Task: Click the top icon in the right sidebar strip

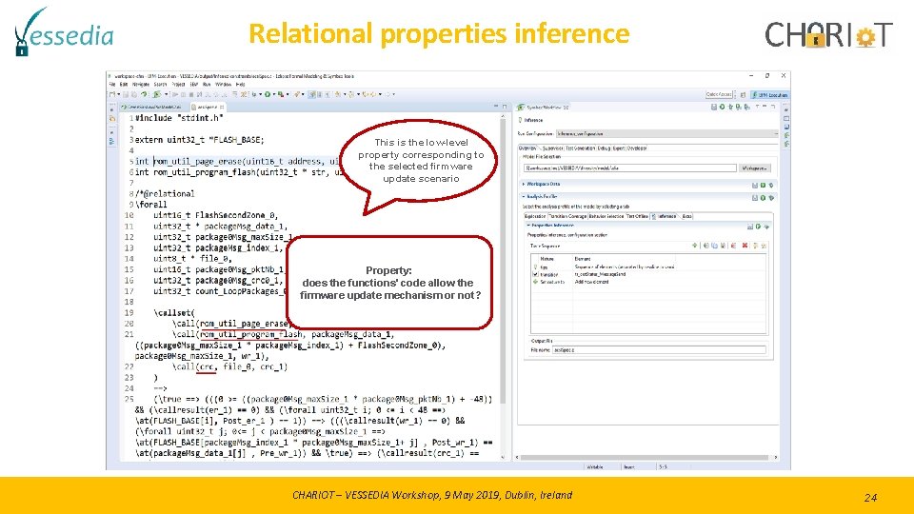Action: [x=786, y=109]
